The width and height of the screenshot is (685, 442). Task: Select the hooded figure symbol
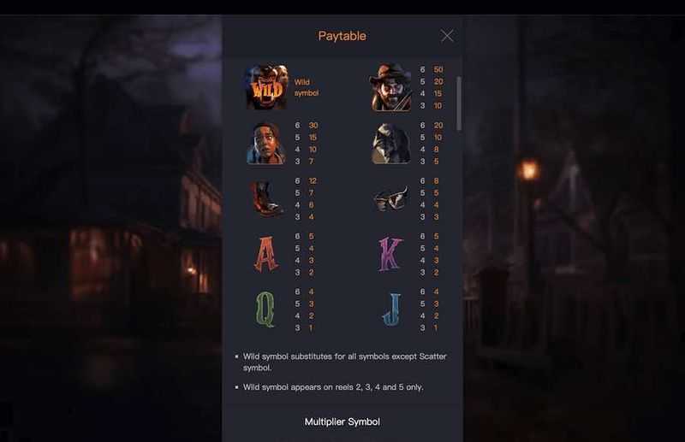391,143
